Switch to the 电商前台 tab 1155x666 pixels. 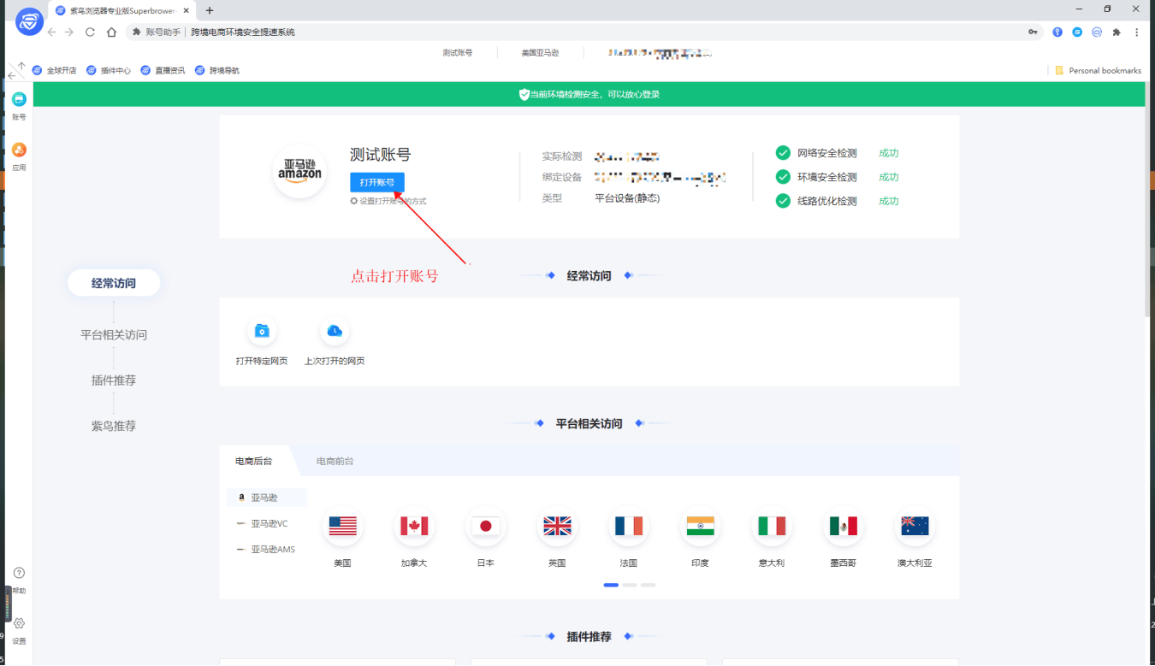click(336, 461)
